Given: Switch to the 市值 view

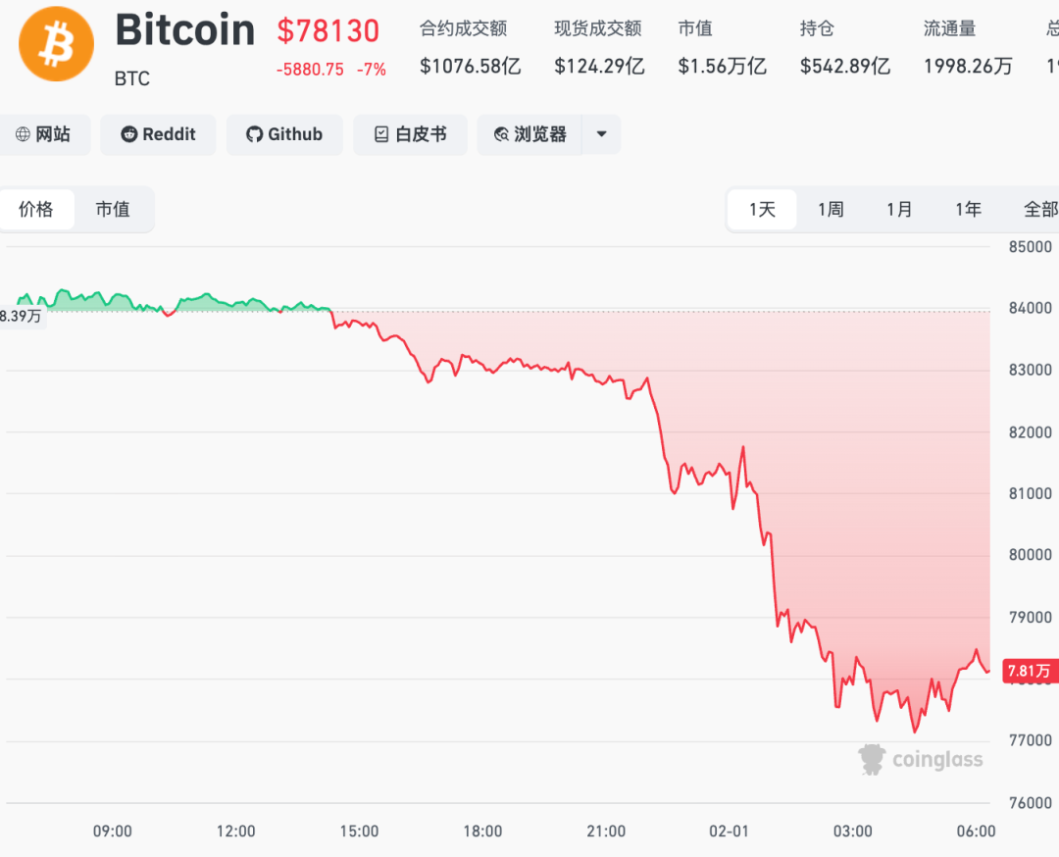Looking at the screenshot, I should 114,209.
